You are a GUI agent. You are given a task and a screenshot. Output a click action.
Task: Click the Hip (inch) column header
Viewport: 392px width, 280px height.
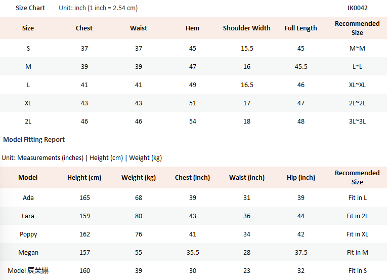(x=301, y=178)
